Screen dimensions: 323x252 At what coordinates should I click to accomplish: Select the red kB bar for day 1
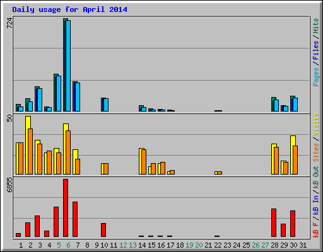pyautogui.click(x=18, y=235)
